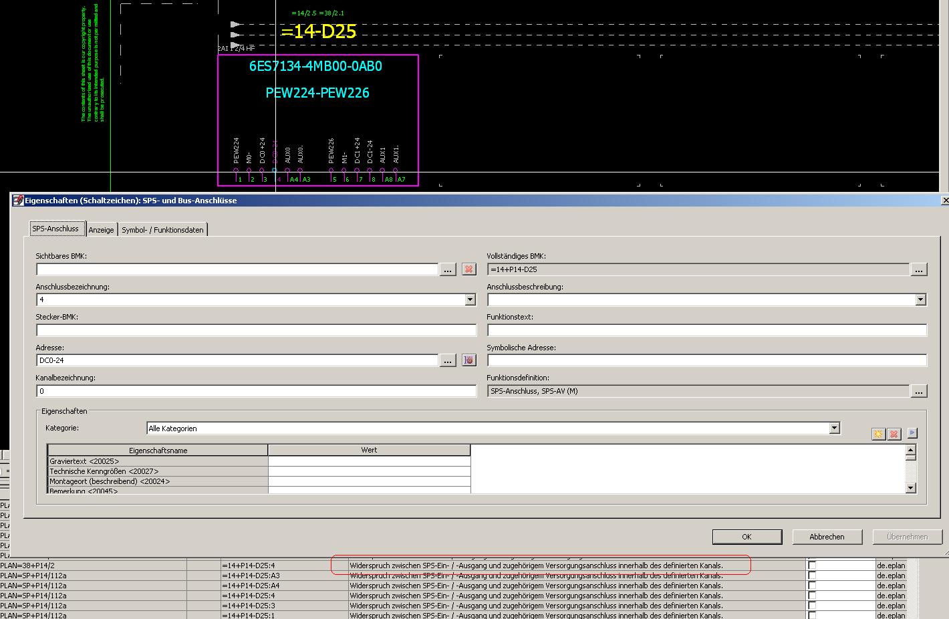Delete selected property with red X icon
Image resolution: width=949 pixels, height=619 pixels.
point(894,434)
